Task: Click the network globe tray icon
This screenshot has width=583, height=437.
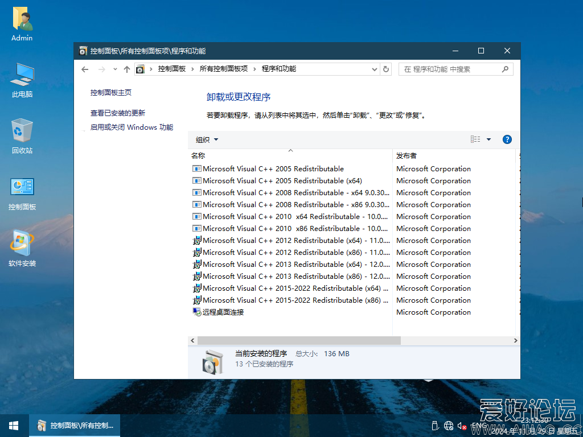Action: (449, 426)
